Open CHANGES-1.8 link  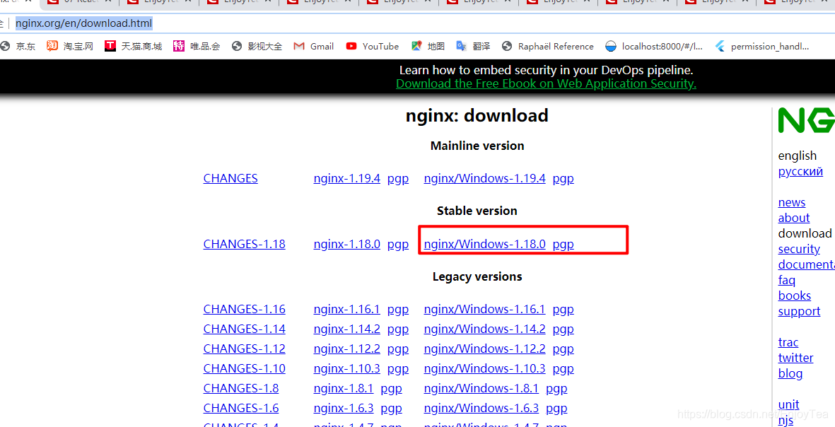click(240, 388)
